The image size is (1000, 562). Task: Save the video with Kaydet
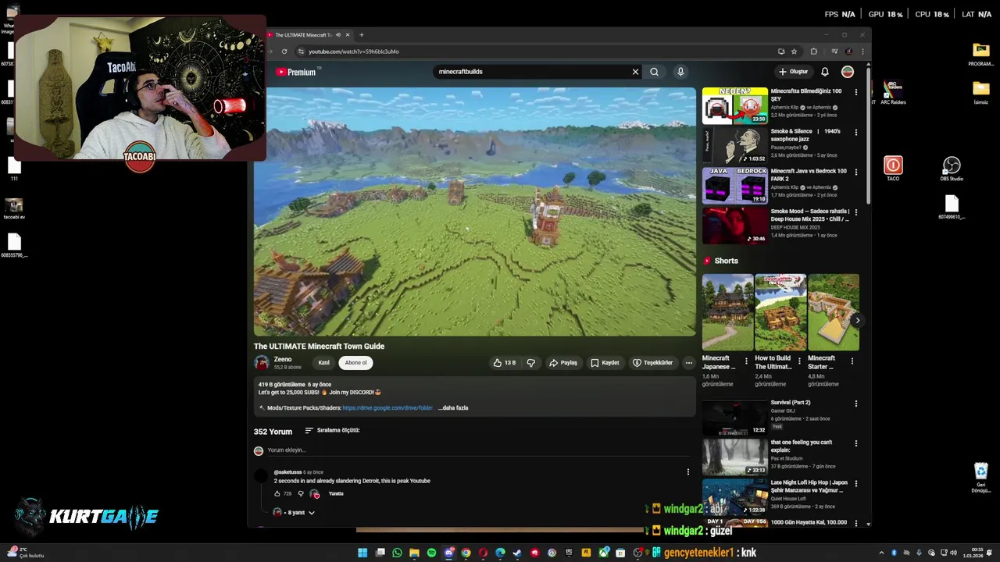point(605,363)
